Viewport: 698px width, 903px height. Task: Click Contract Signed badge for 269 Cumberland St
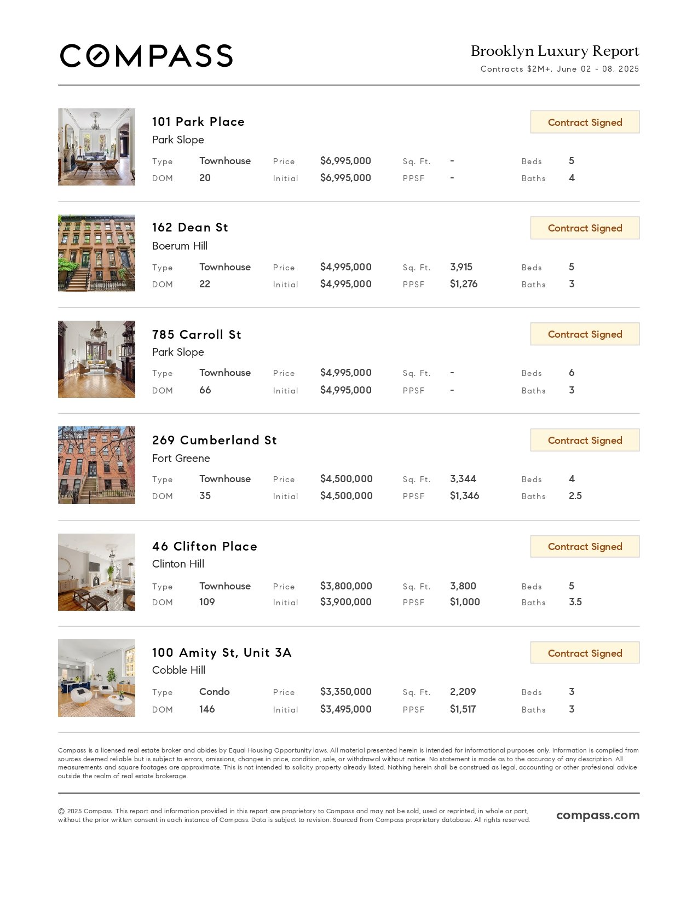point(585,441)
